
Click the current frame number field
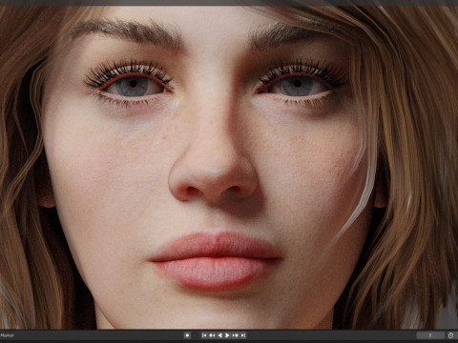[x=430, y=335]
